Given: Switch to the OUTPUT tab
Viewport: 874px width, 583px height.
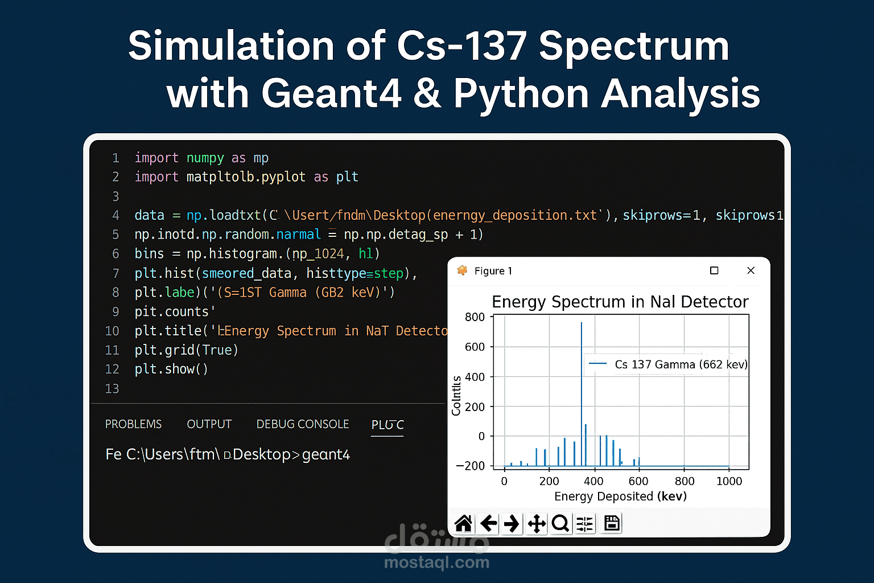Looking at the screenshot, I should click(x=209, y=424).
